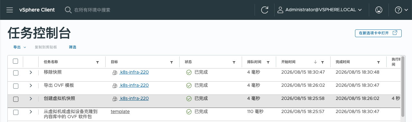Open k8s-infra-220 link in 移除快照 row
Viewport: 412px width, 122px height.
(134, 72)
